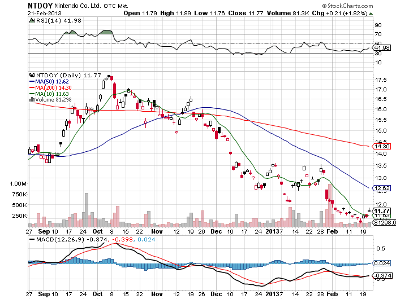
Task: Click the 17.5 price axis label
Action: pos(381,80)
